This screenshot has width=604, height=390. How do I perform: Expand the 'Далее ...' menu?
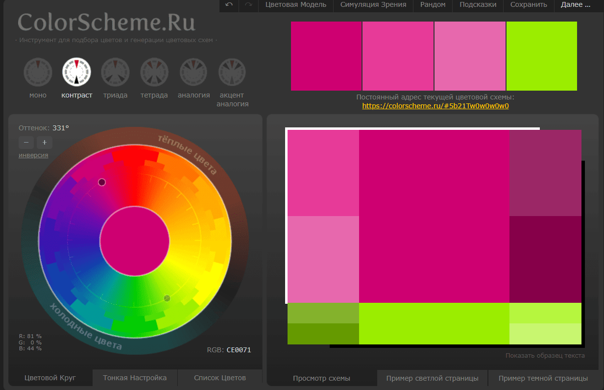[576, 5]
